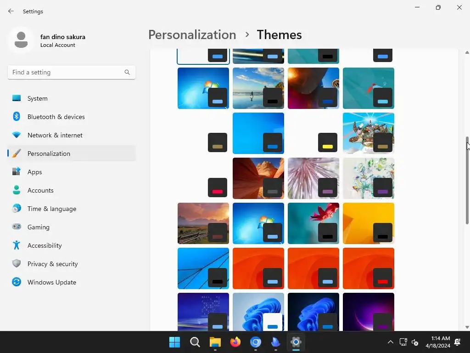
Task: Select the Windows 11 bloom dark theme
Action: coord(313,312)
